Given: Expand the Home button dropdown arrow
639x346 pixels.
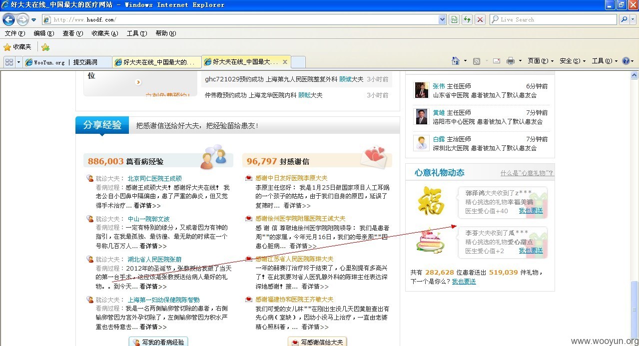Looking at the screenshot, I should coord(465,61).
